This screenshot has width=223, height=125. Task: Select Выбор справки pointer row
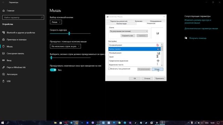[134, 49]
